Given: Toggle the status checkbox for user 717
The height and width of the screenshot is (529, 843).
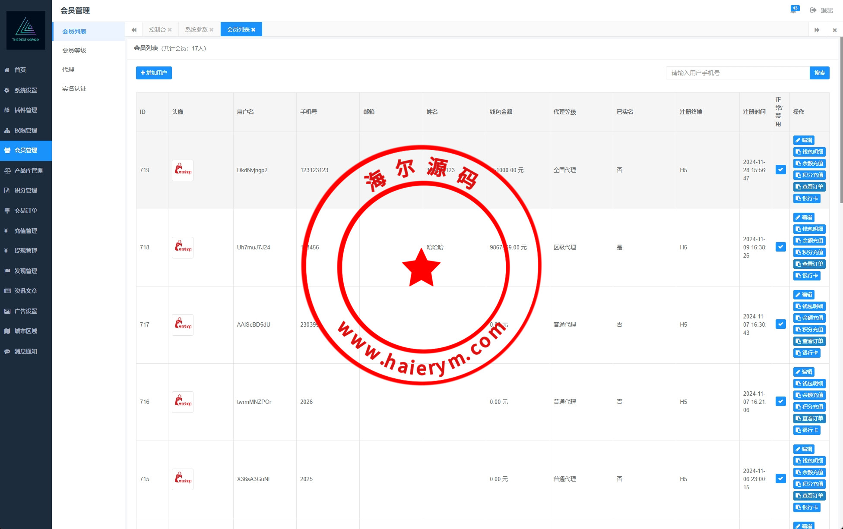Looking at the screenshot, I should [x=780, y=324].
